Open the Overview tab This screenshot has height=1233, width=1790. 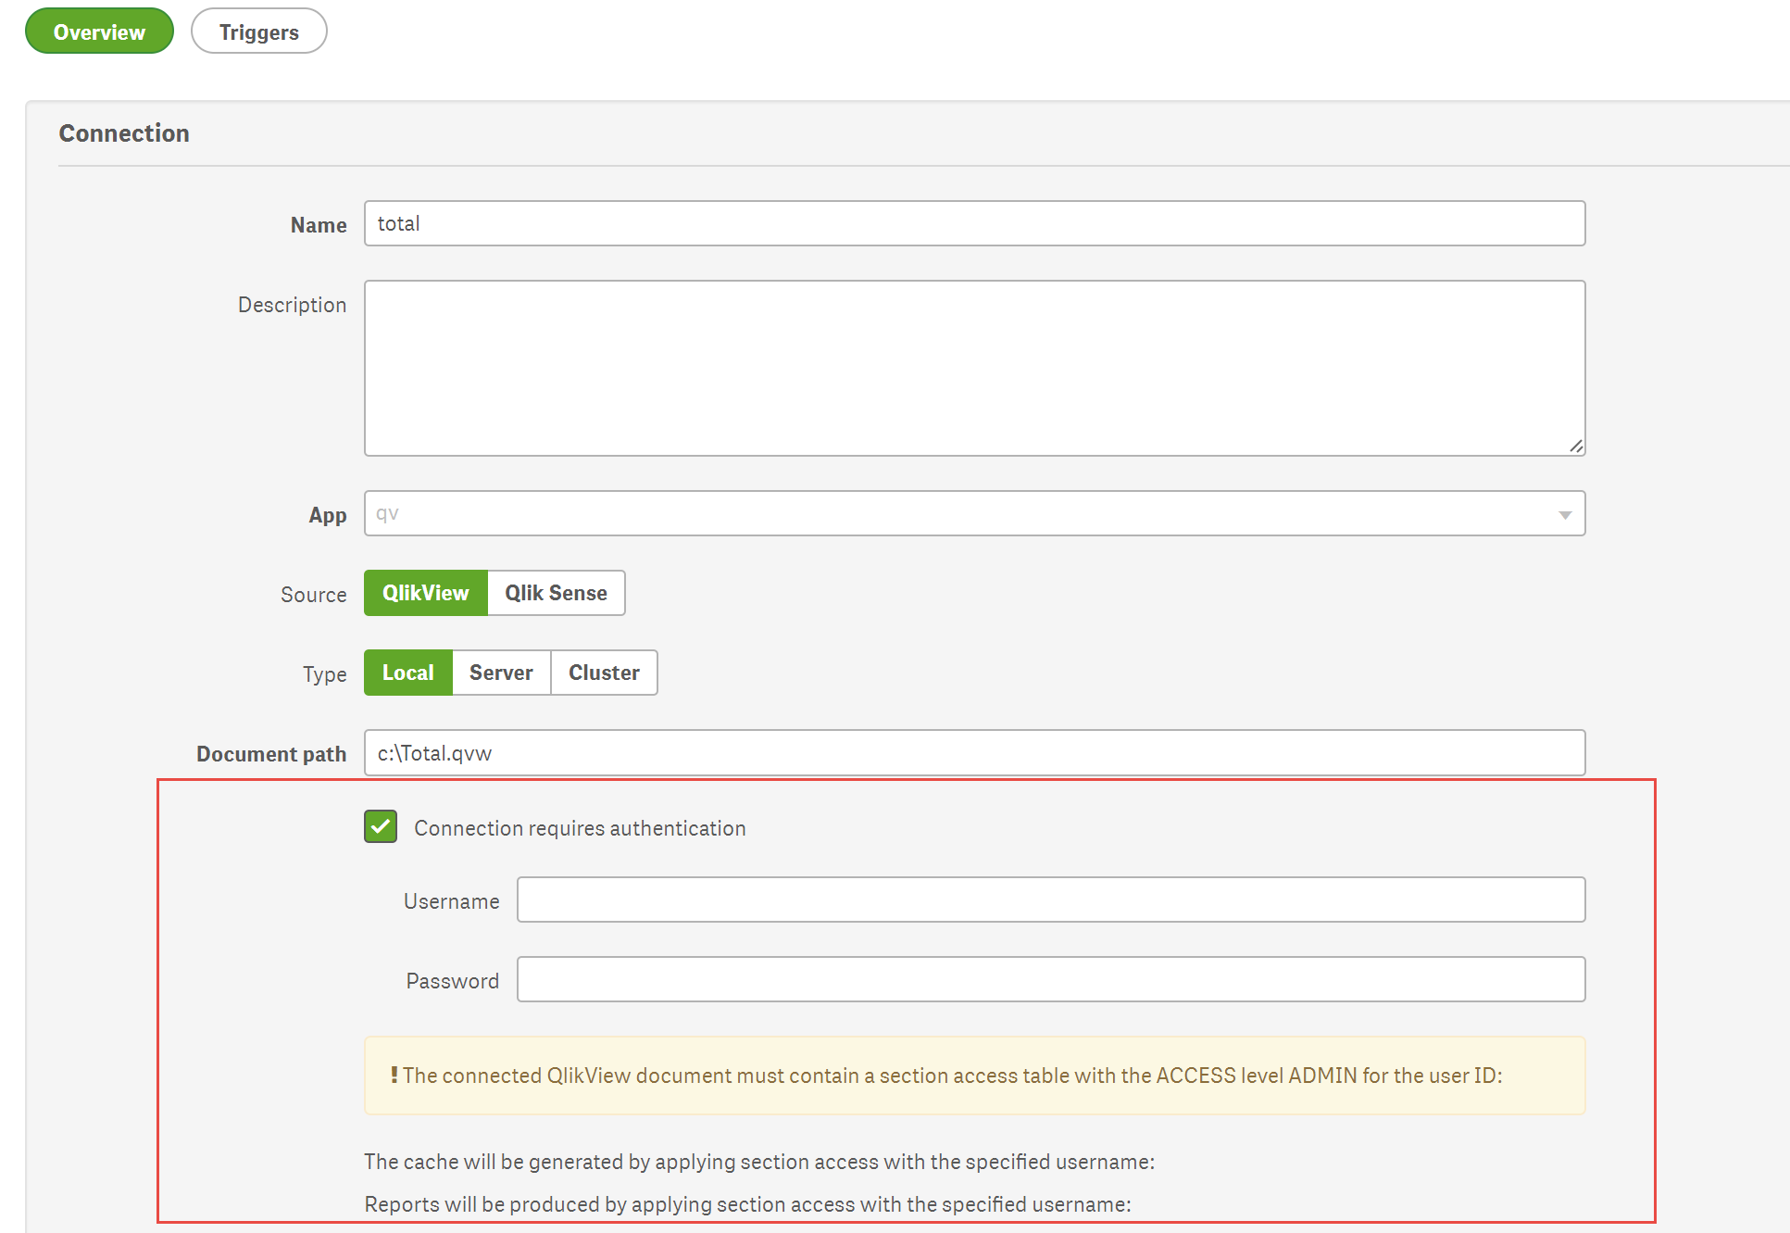click(98, 31)
